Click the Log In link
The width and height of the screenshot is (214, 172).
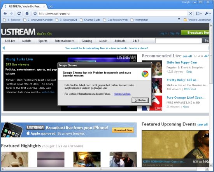point(163,33)
